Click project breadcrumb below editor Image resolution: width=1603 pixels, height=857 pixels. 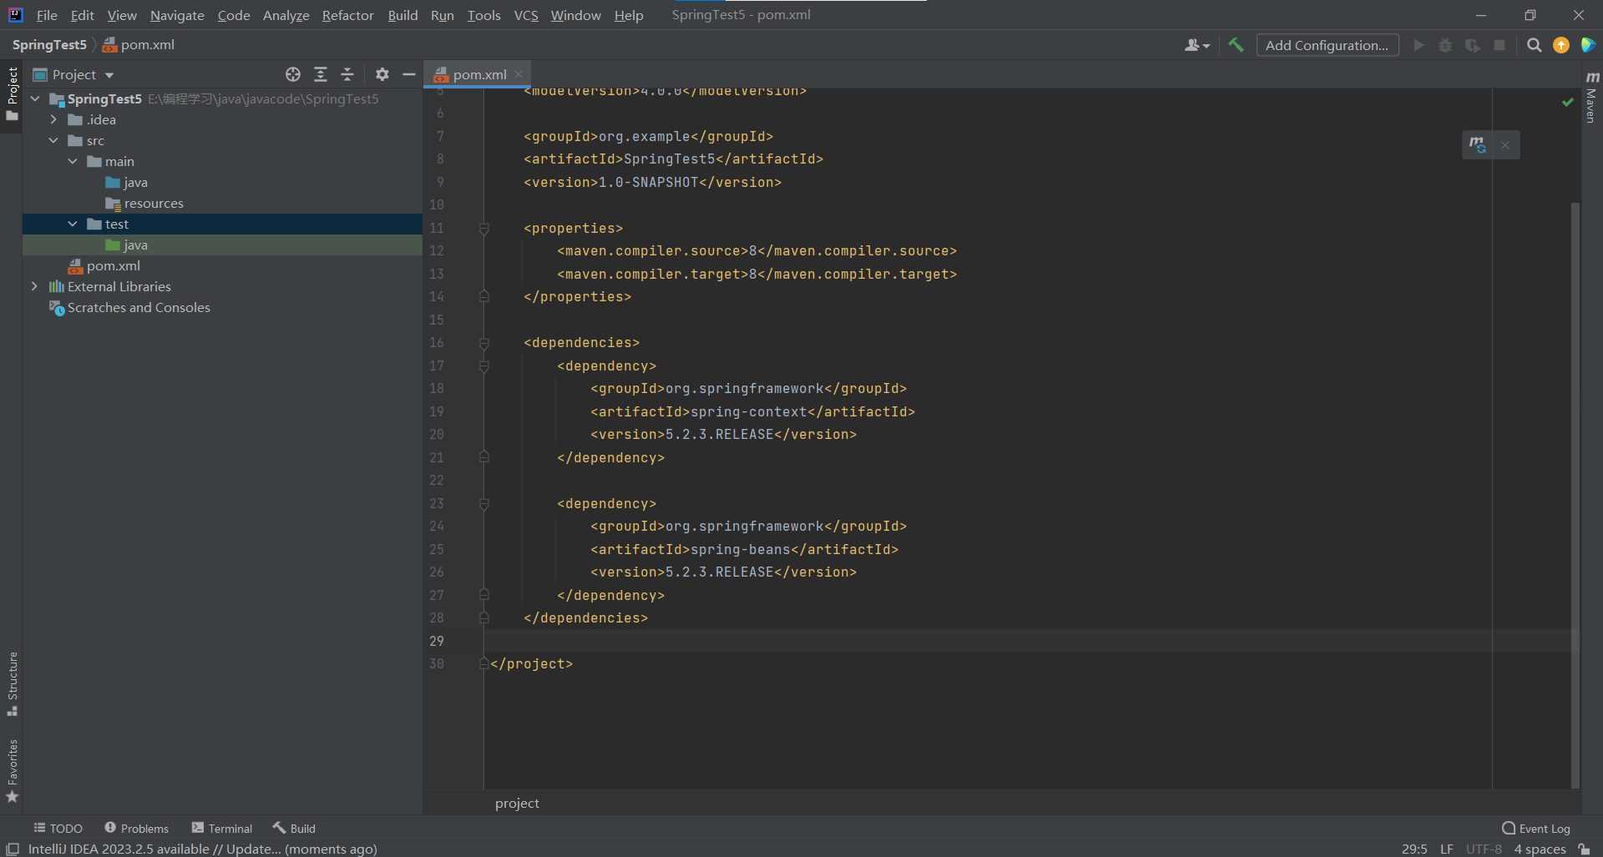(x=517, y=803)
